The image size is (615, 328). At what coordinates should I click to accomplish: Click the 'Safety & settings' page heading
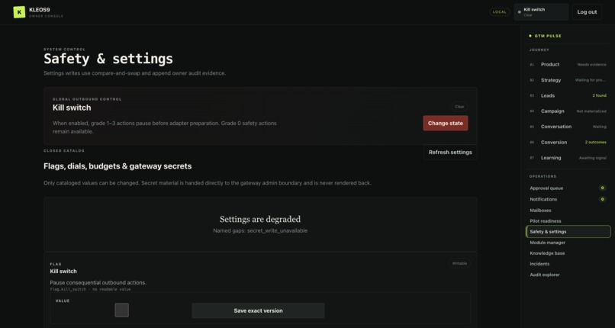pos(108,59)
